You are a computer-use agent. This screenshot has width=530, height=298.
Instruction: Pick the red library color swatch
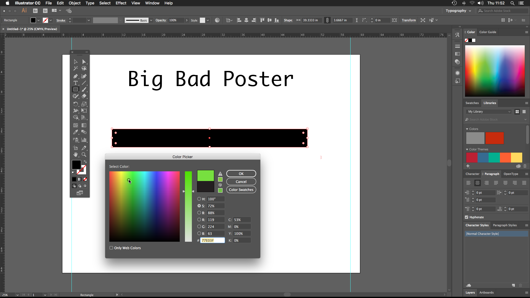coord(495,138)
